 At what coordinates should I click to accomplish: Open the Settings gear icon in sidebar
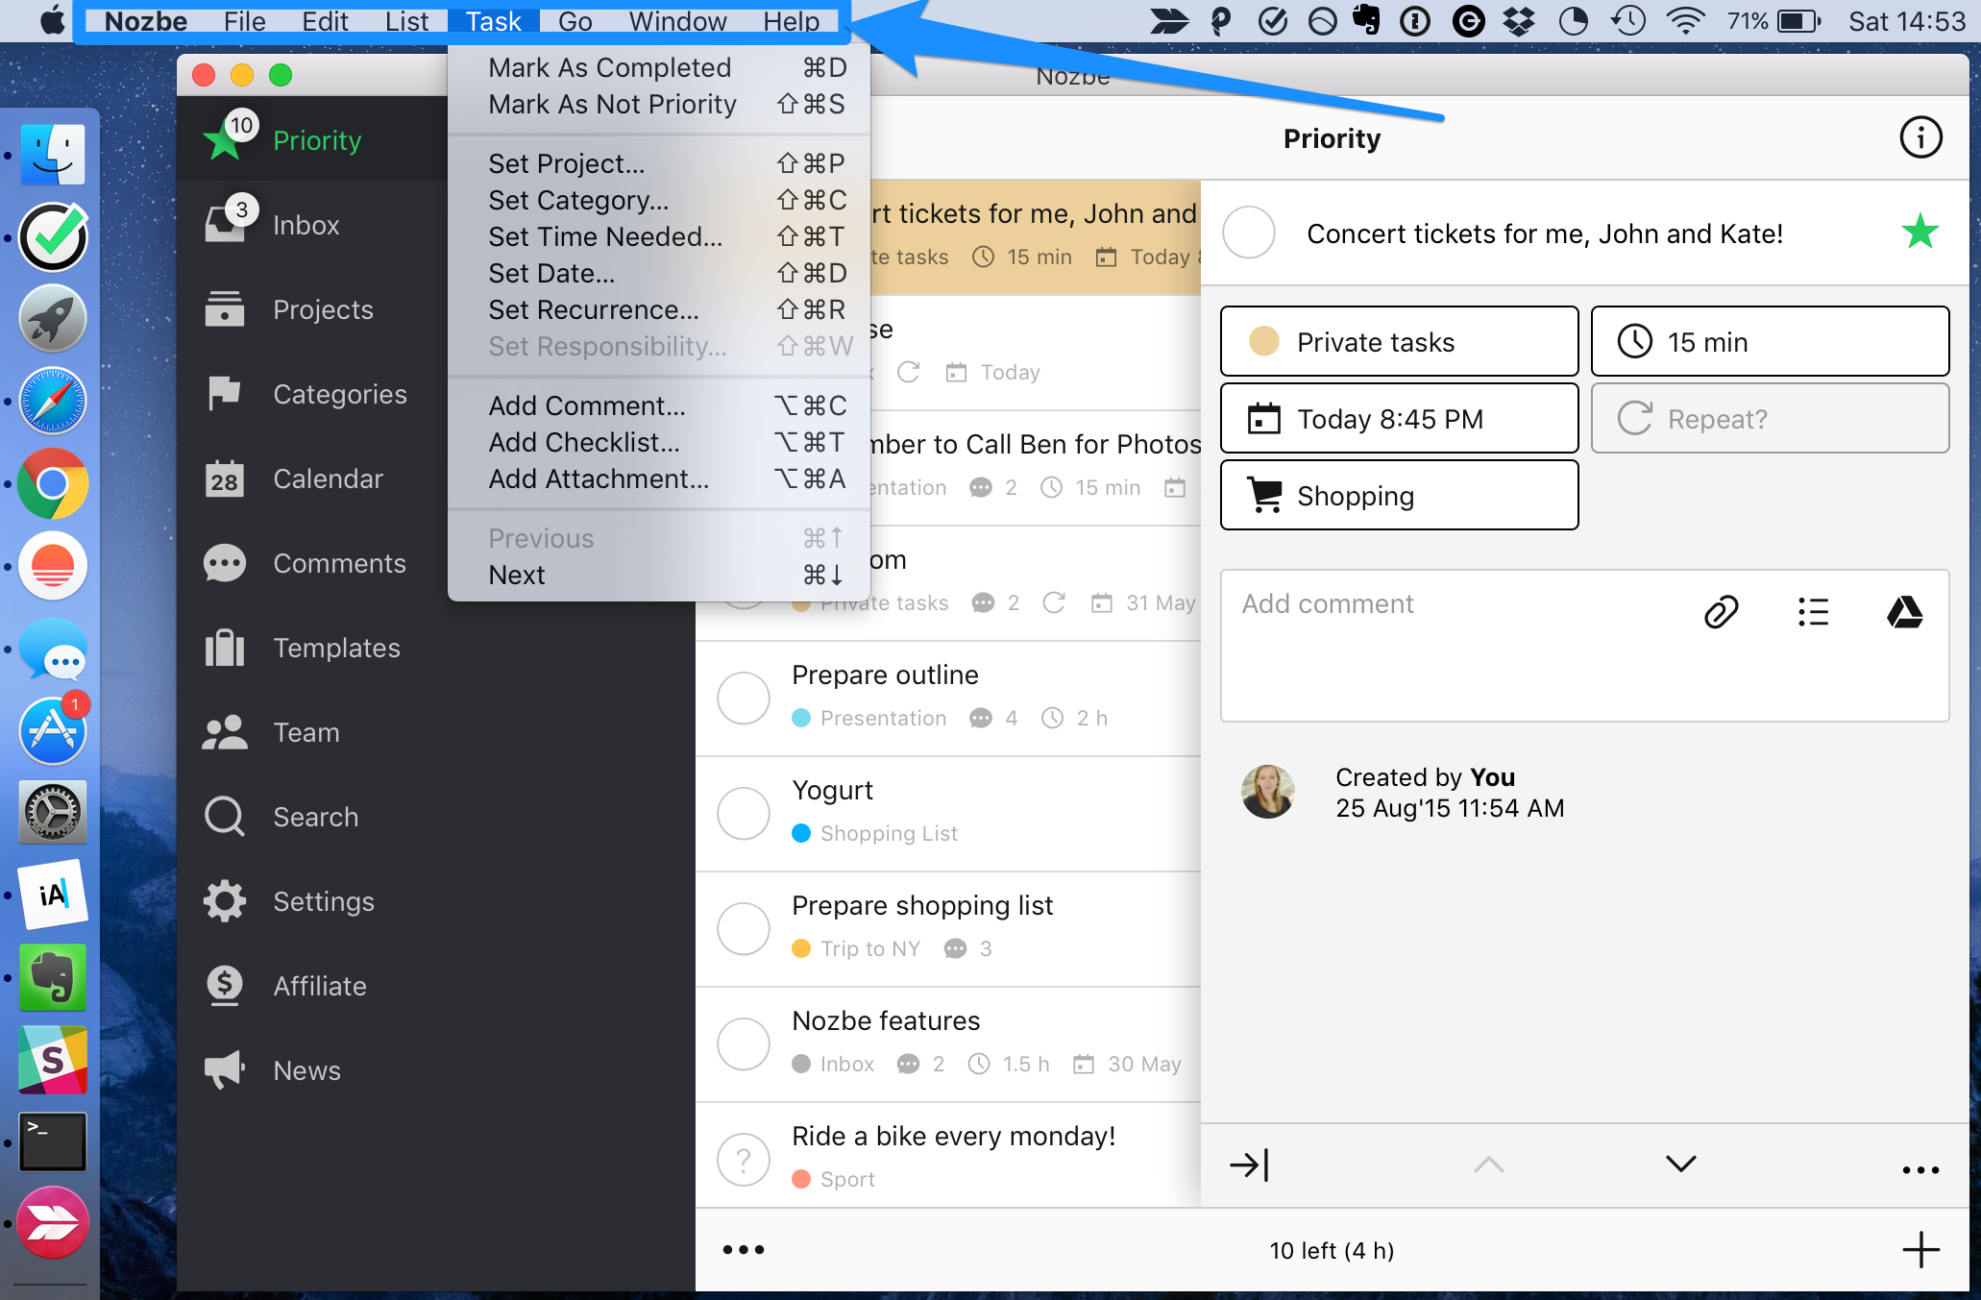click(x=225, y=901)
